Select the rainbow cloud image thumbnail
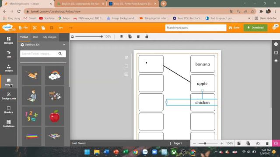Image resolution: width=280 pixels, height=157 pixels. point(54,75)
